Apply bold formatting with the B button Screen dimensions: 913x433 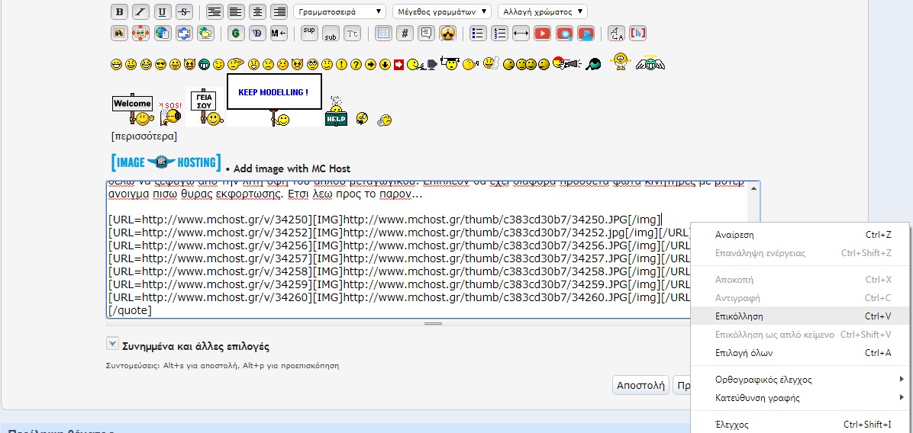119,11
